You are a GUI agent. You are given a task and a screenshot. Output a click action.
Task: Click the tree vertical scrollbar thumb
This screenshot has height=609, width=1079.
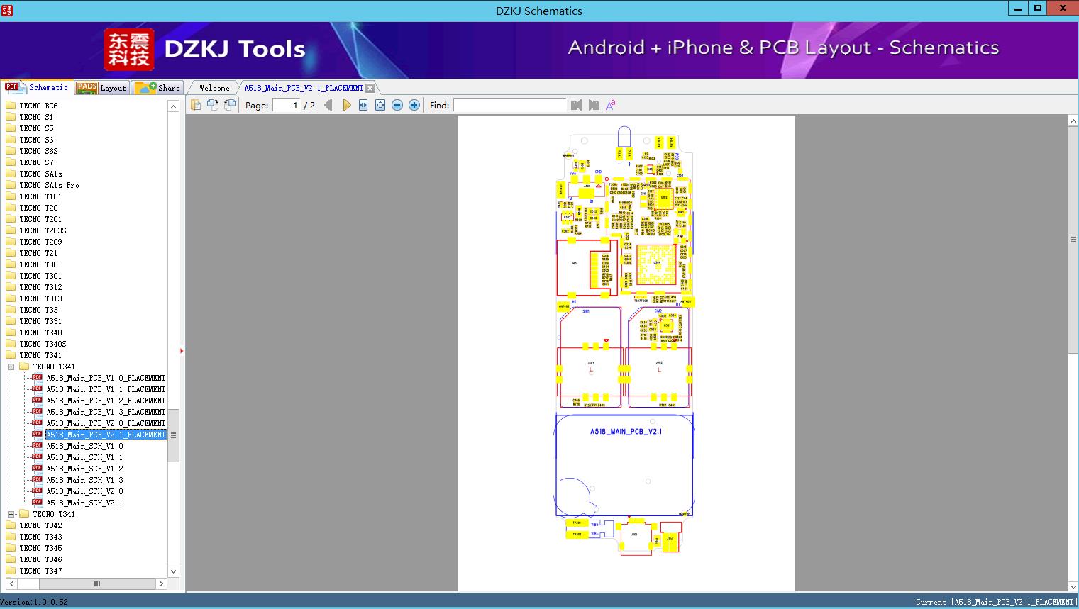(x=173, y=435)
